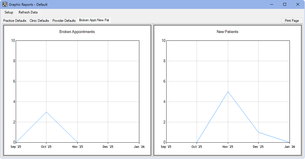Image resolution: width=305 pixels, height=159 pixels.
Task: Minimize the Graphic Reports window
Action: pyautogui.click(x=271, y=4)
